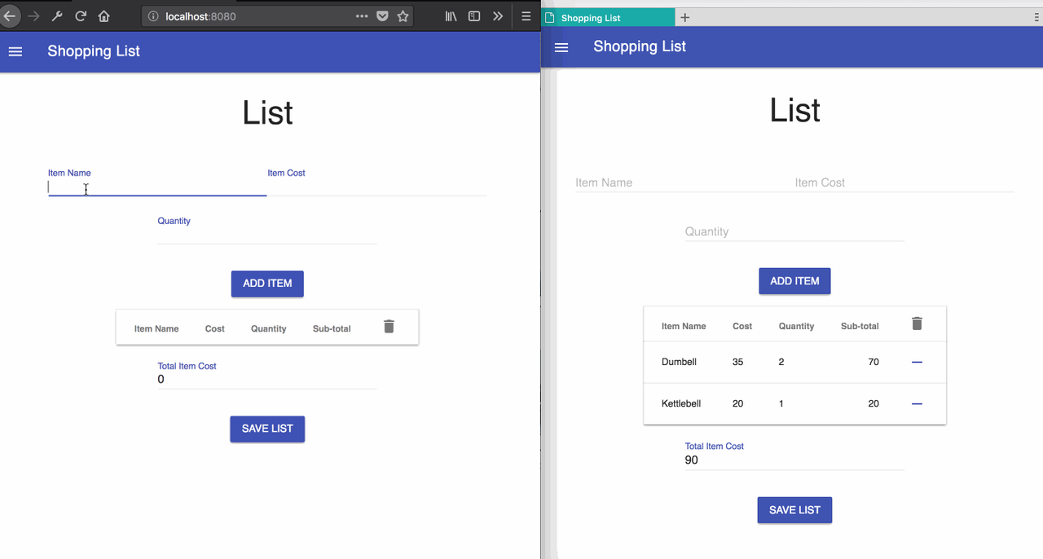
Task: Toggle Firefox sidebar icon
Action: tap(474, 15)
